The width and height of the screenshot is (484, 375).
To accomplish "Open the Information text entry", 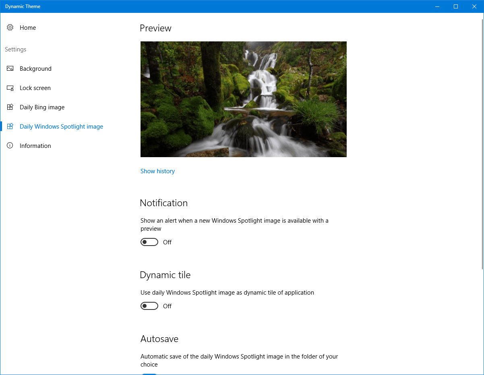I will pos(35,146).
